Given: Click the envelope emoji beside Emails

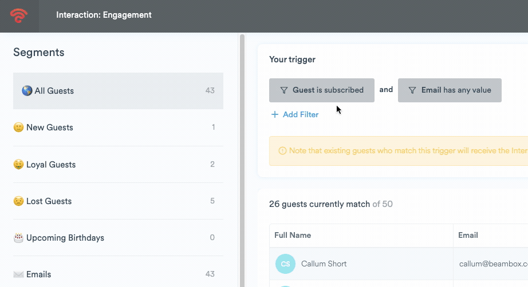Looking at the screenshot, I should coord(18,274).
